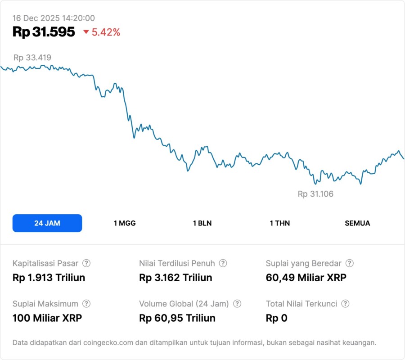Click the red down-triangle price change icon

86,32
